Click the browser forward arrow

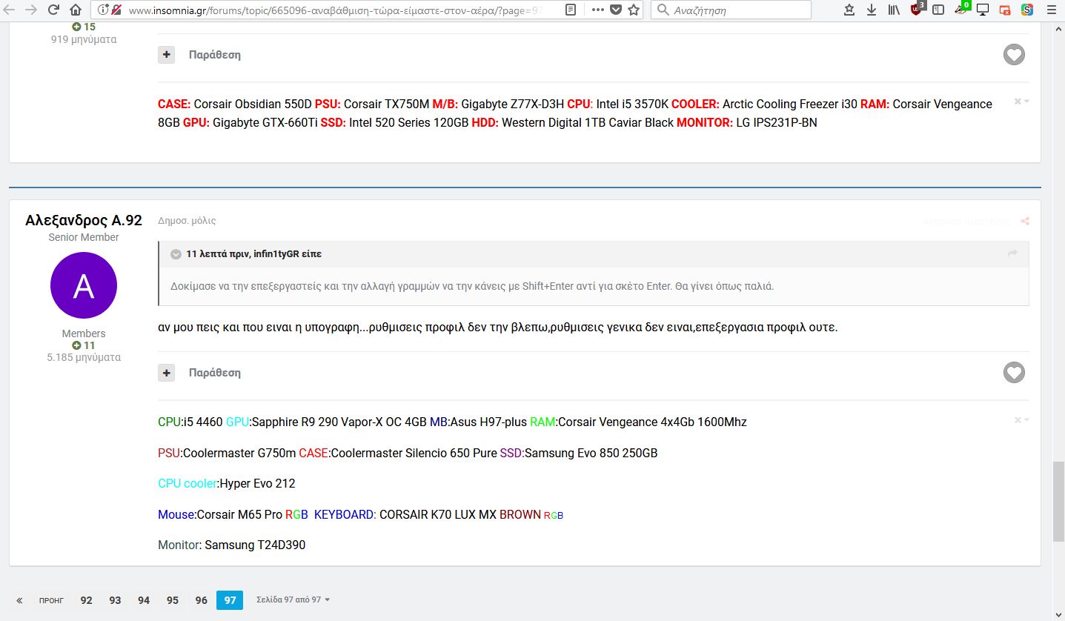[x=31, y=10]
